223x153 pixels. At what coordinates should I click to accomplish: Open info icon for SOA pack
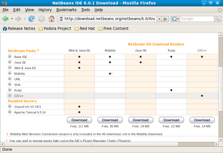pyautogui.click(x=10, y=84)
